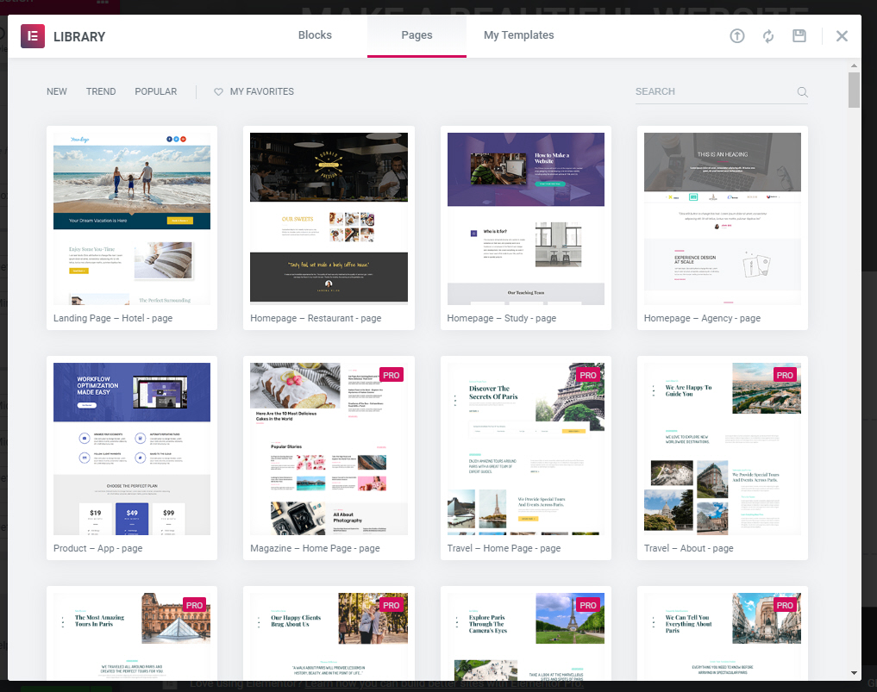Click 'Travel – Home Page - page' title

(x=504, y=548)
